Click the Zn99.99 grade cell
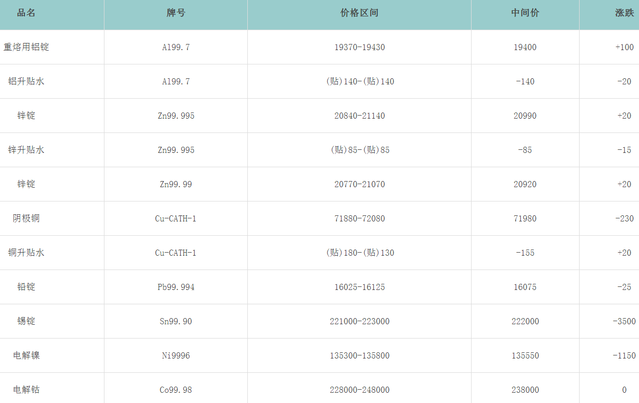Screen dimensions: 639x403 click(176, 184)
